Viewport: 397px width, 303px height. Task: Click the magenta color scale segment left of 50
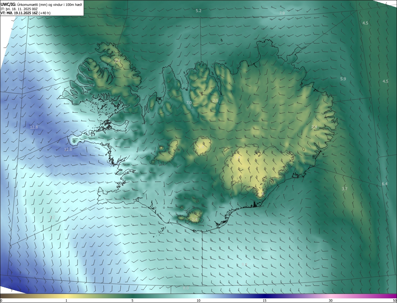coord(388,296)
